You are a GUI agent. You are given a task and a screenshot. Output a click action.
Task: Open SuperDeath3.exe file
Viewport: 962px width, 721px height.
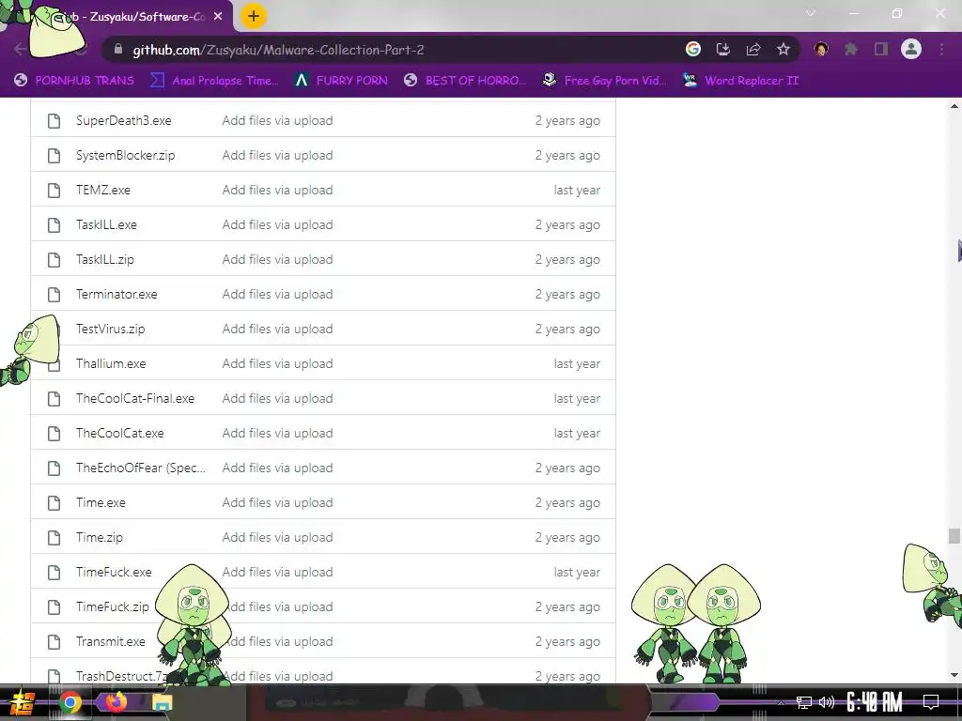(x=123, y=121)
